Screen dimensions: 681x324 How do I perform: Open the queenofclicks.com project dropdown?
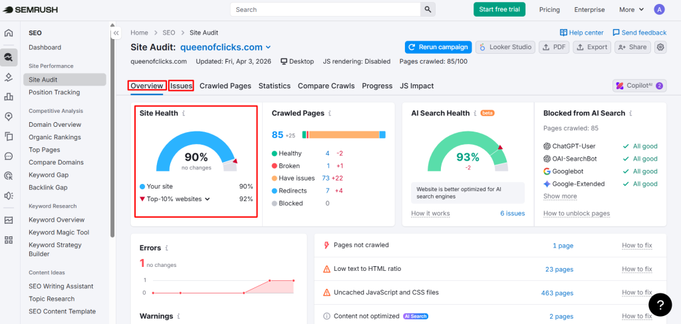click(x=225, y=47)
